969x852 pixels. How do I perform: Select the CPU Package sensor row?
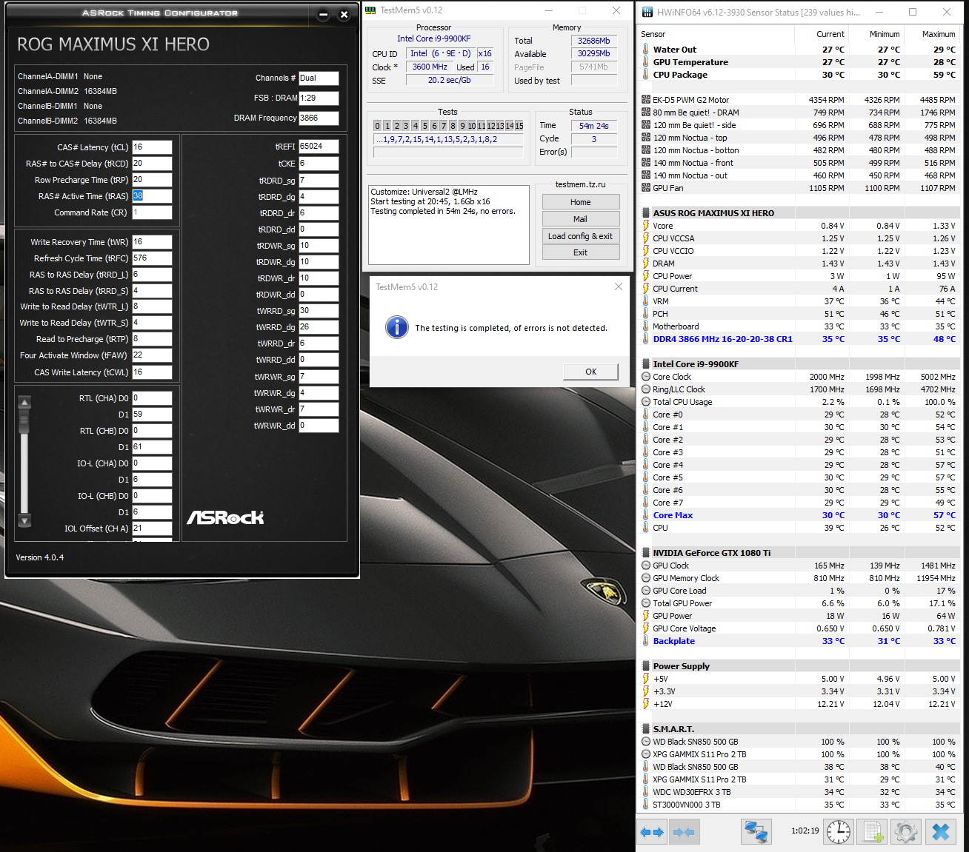pos(799,75)
